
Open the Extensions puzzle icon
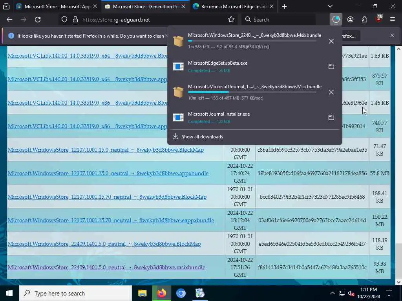[364, 20]
